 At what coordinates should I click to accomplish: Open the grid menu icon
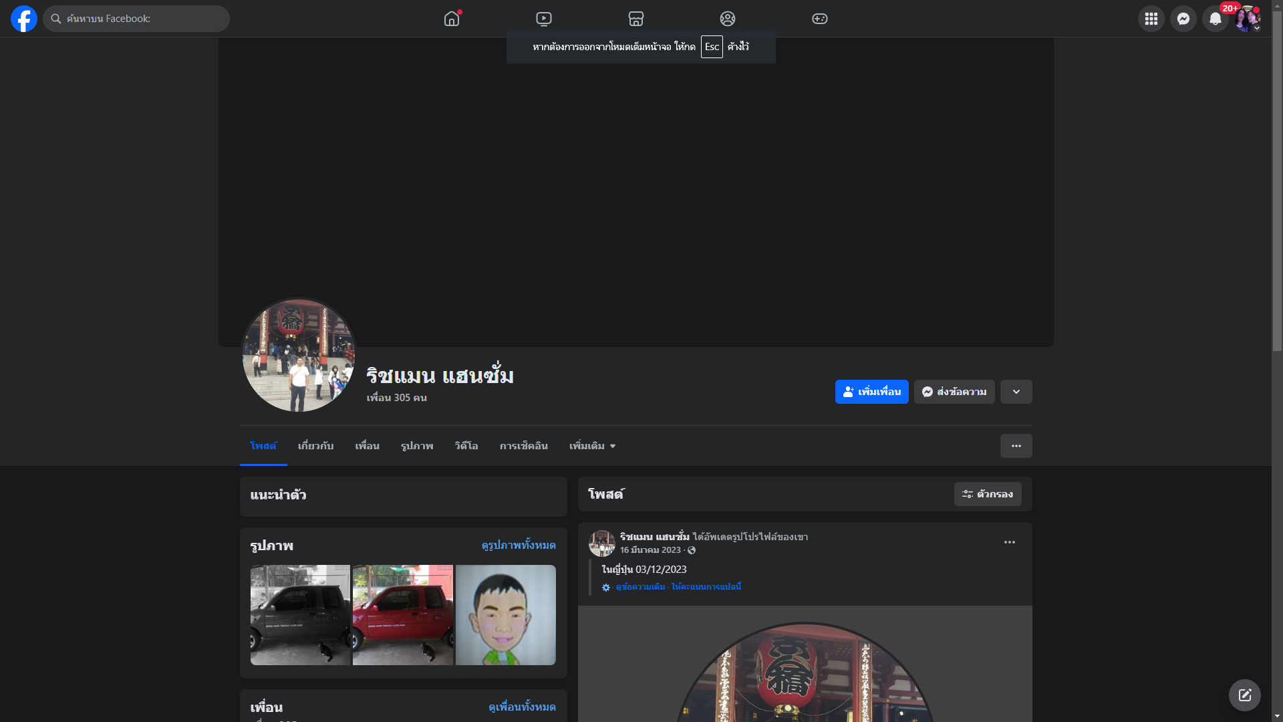1151,19
